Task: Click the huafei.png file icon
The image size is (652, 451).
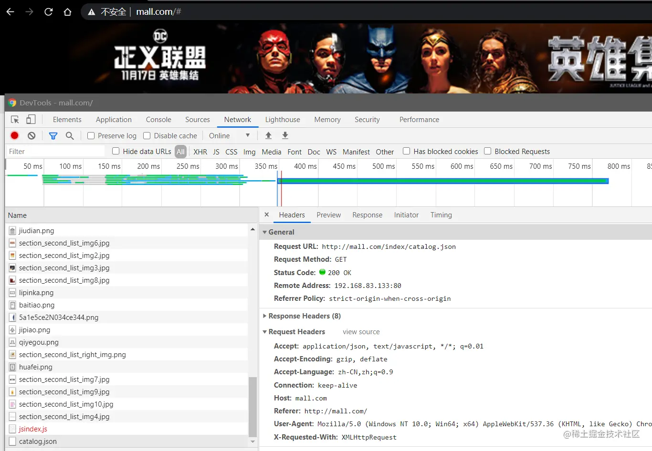Action: (x=12, y=367)
